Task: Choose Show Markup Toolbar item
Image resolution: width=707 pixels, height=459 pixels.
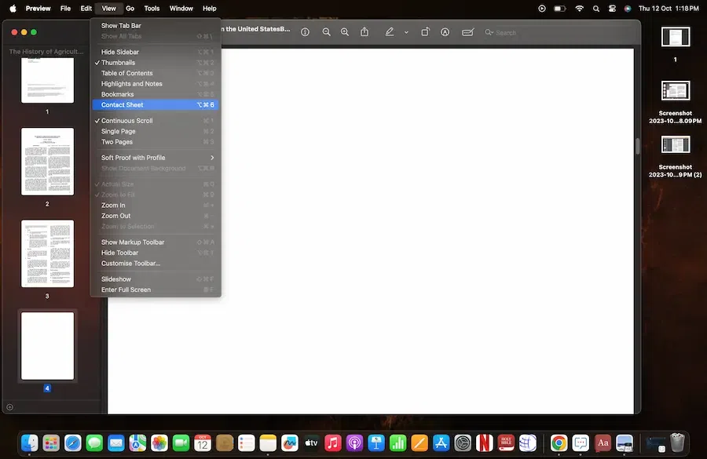Action: (156, 242)
